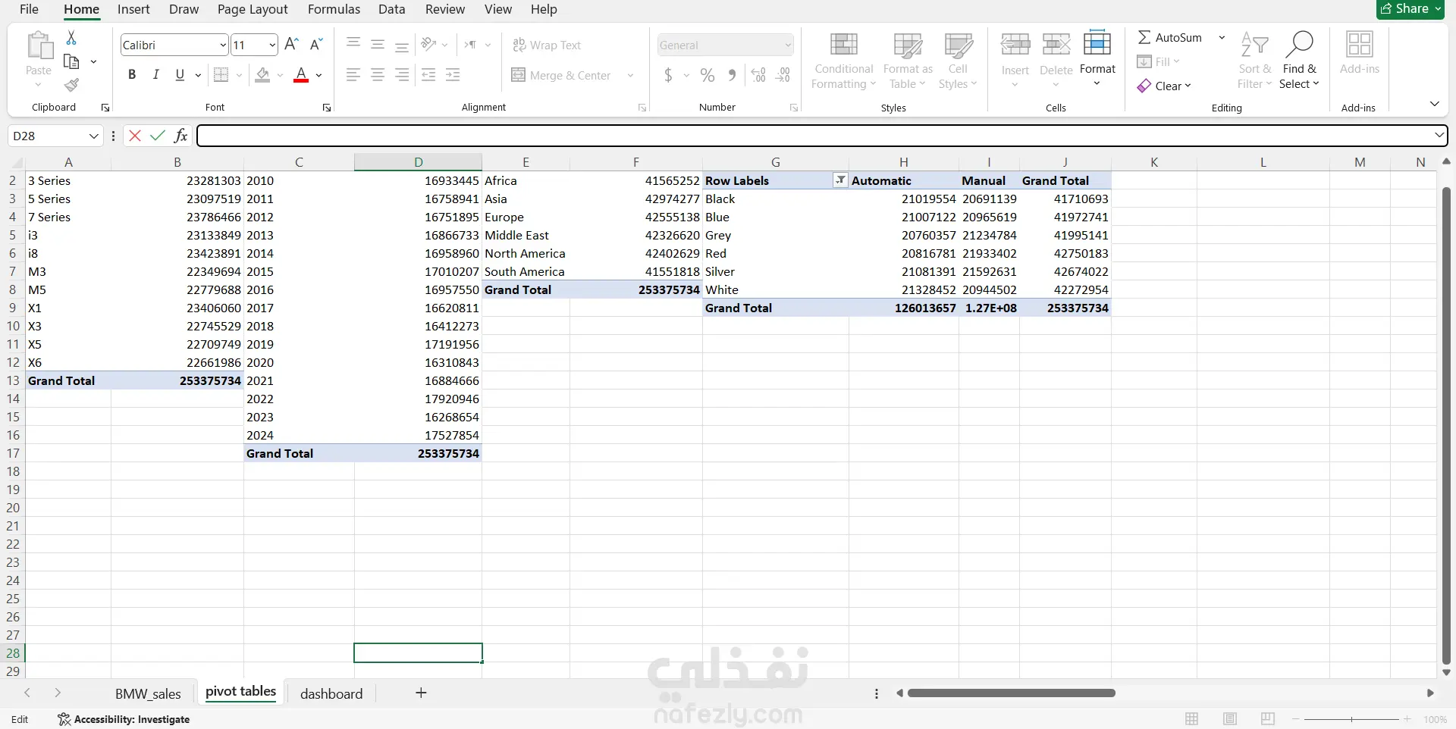Click the Comma Style icon
The height and width of the screenshot is (729, 1456).
(732, 75)
